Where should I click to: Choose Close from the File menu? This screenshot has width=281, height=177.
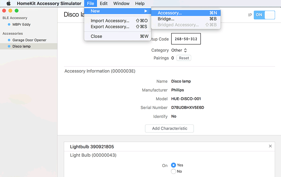point(118,36)
